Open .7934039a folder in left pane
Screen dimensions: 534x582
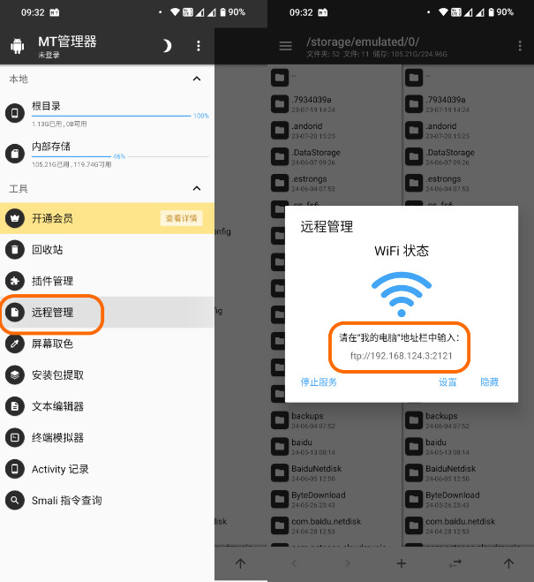(335, 104)
